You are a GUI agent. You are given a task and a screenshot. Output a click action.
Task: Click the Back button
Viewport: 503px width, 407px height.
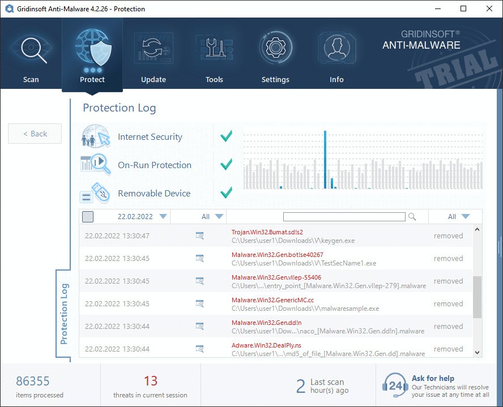click(35, 134)
